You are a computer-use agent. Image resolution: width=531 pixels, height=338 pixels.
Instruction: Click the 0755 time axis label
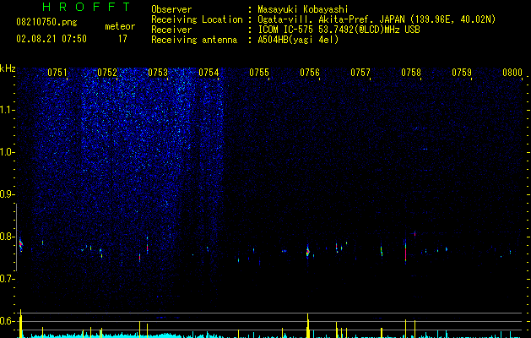point(259,73)
